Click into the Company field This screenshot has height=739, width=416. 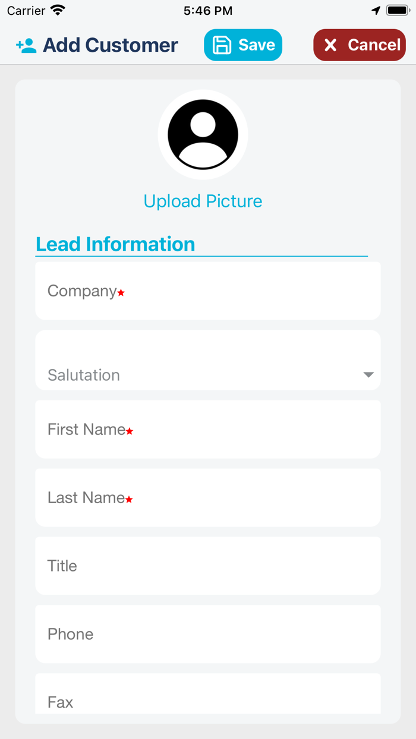(208, 291)
